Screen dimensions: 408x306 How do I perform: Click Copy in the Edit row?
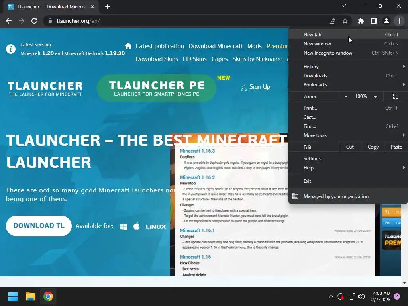[373, 147]
